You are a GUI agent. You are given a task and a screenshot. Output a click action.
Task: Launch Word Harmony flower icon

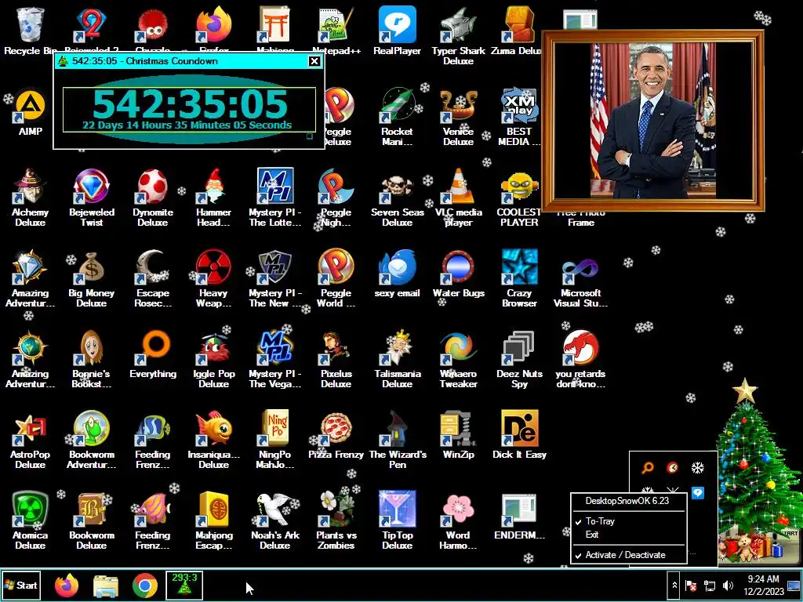pyautogui.click(x=458, y=520)
